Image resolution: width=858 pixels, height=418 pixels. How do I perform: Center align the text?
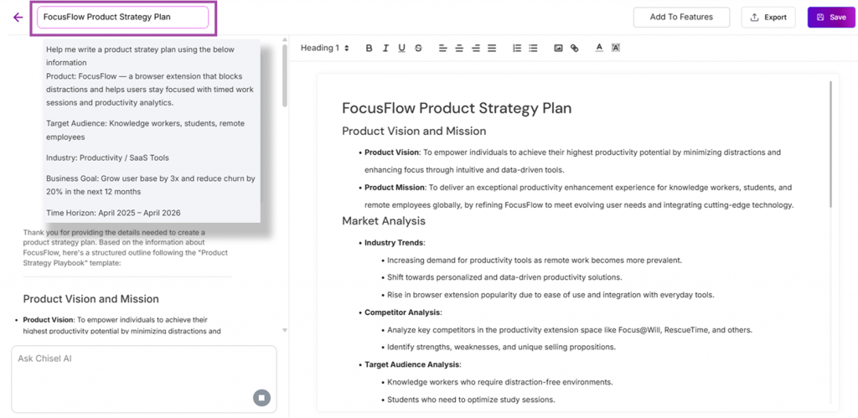(459, 49)
